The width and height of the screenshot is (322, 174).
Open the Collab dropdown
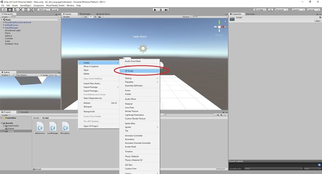260,10
